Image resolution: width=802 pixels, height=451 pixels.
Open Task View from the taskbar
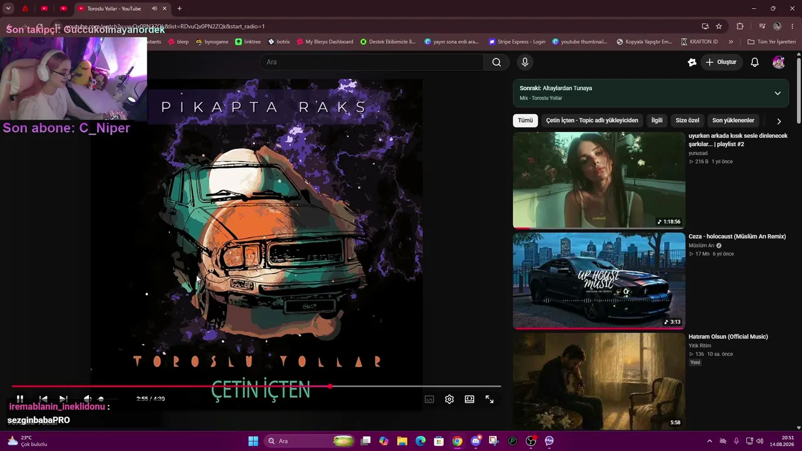366,441
